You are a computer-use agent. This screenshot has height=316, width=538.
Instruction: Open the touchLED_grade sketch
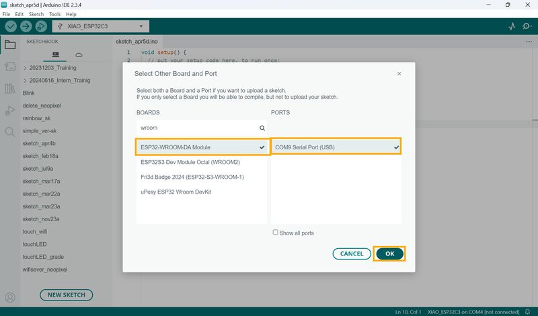(x=43, y=257)
